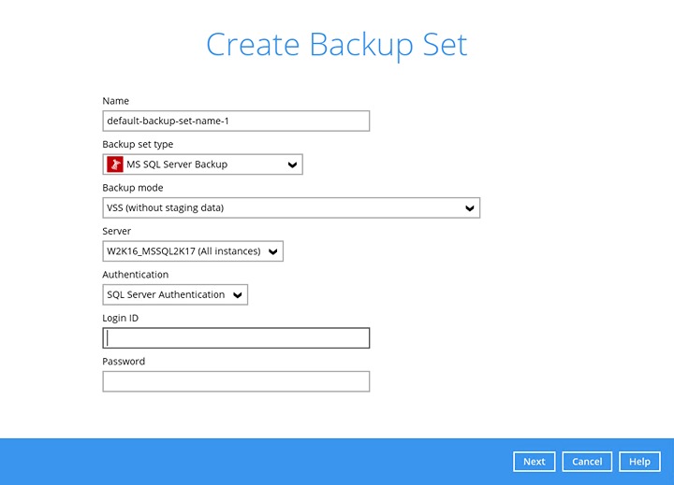Click the 'Create Backup Set' heading
674x485 pixels.
tap(337, 45)
